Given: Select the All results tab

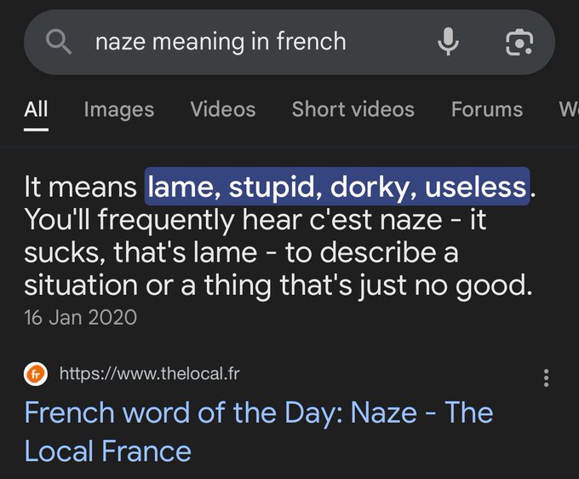Looking at the screenshot, I should click(x=36, y=109).
